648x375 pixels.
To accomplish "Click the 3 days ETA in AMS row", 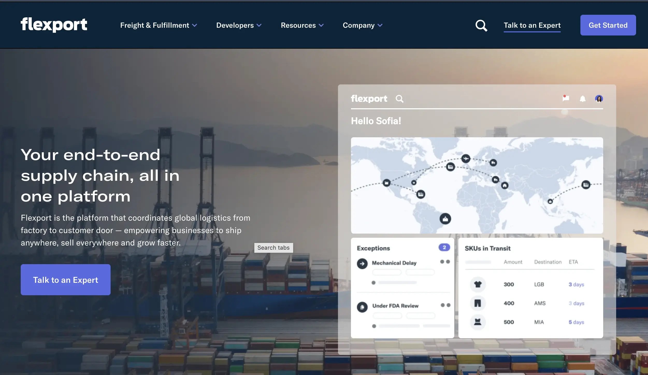I will (576, 303).
